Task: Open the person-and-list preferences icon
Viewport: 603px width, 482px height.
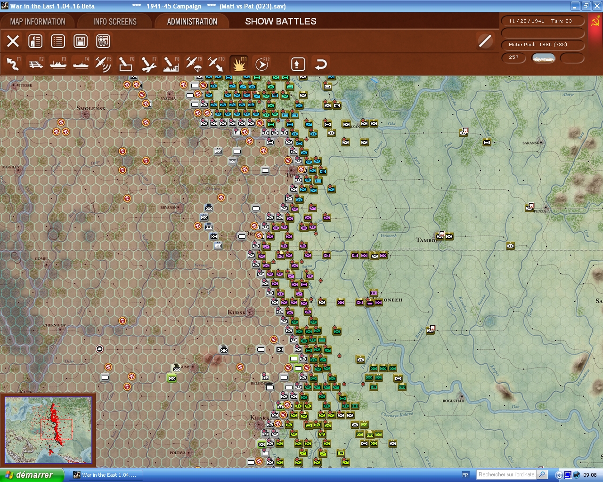Action: 35,41
